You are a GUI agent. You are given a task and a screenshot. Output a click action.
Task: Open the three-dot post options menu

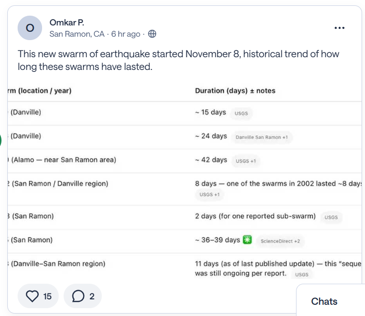[340, 28]
